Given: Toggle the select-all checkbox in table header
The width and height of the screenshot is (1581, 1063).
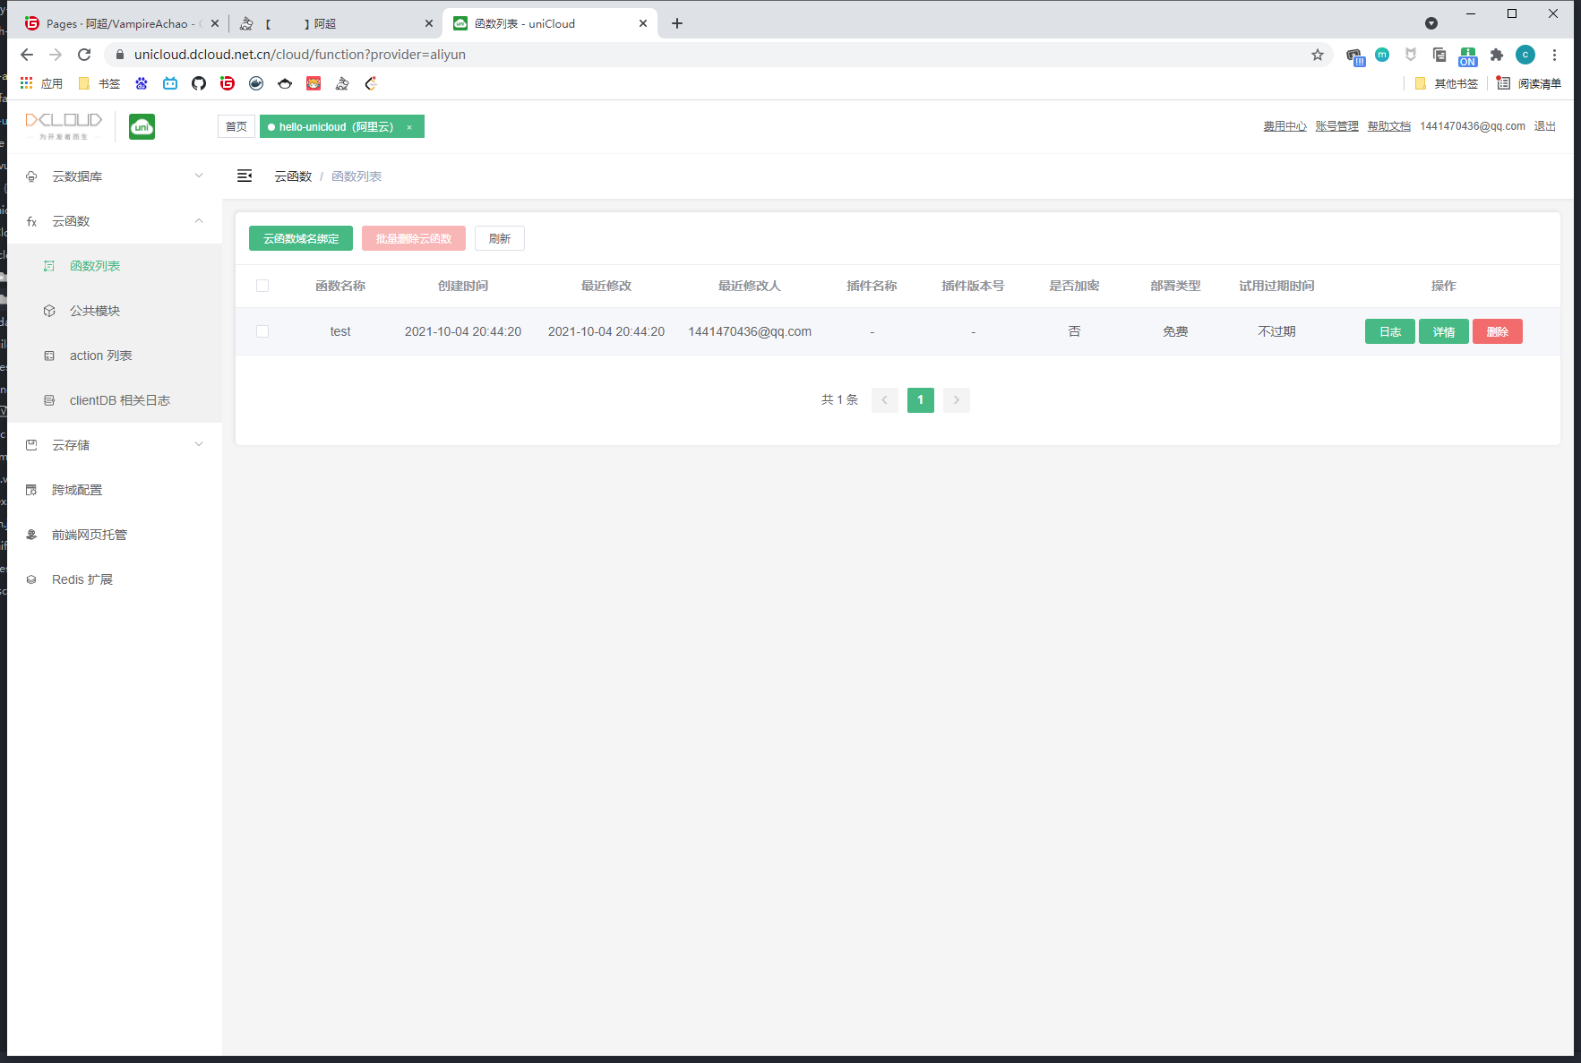Looking at the screenshot, I should pos(262,286).
